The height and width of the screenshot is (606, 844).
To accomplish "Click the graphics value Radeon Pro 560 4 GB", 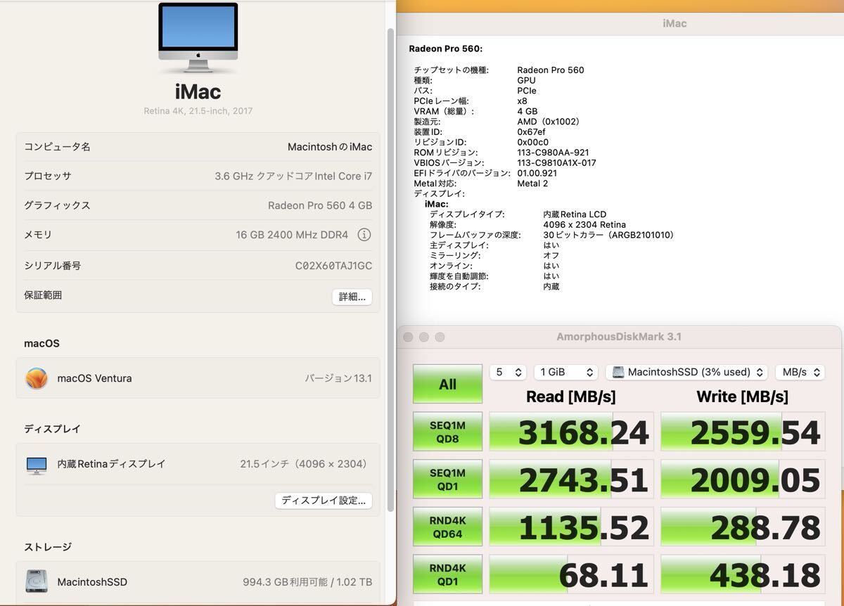I will click(320, 205).
